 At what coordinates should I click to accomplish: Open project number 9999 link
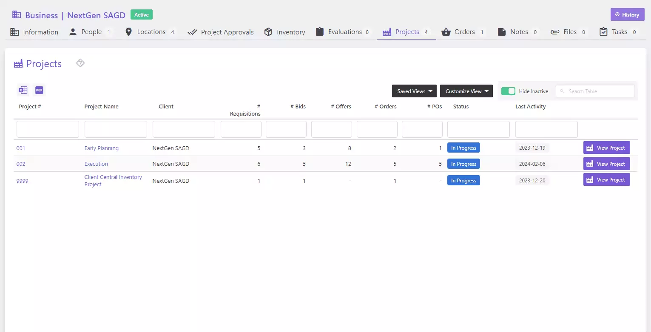coord(23,181)
